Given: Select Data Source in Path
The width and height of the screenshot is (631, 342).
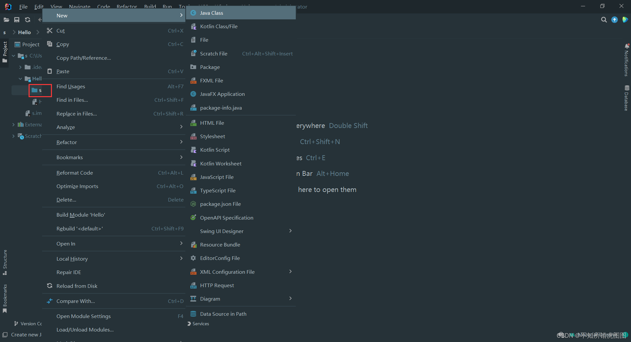Looking at the screenshot, I should (x=241, y=314).
